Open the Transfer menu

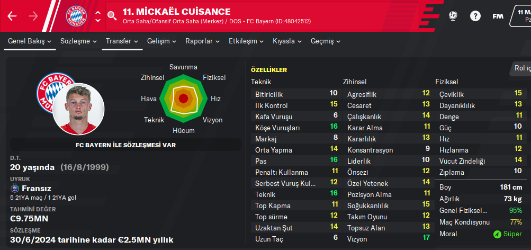[122, 41]
